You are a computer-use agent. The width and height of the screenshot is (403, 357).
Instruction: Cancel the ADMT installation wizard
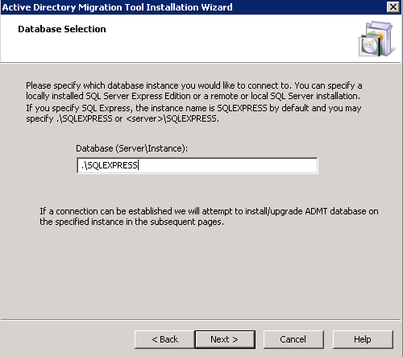(x=293, y=339)
